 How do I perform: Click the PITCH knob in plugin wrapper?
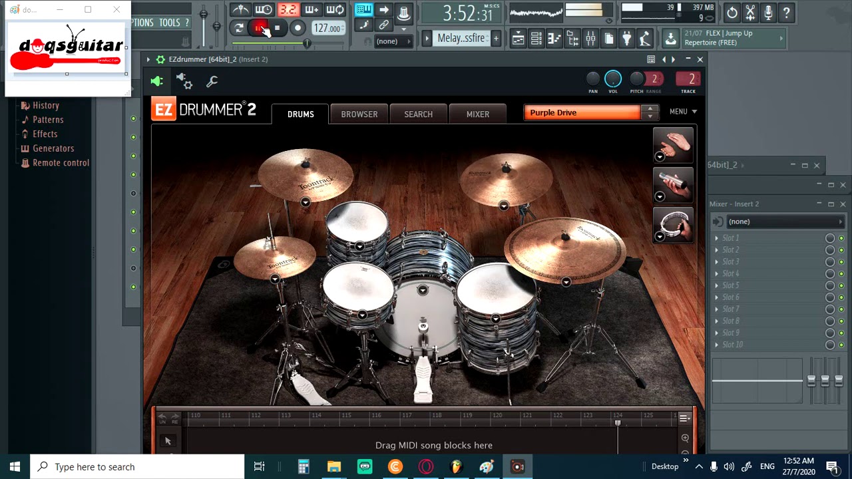pos(636,79)
